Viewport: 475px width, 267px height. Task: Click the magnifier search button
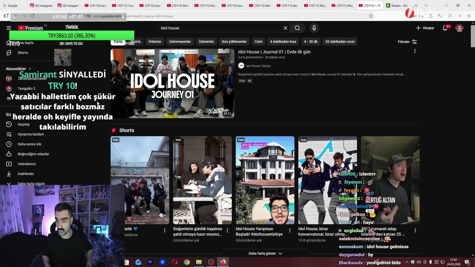(297, 28)
